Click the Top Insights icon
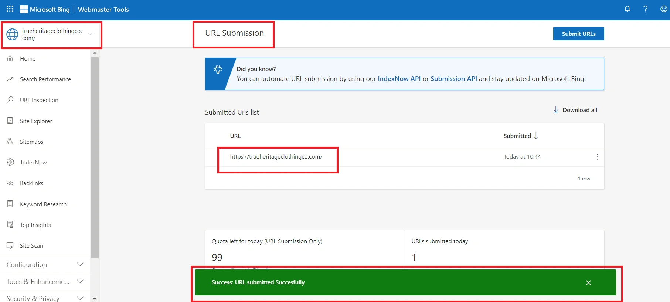The image size is (670, 302). (10, 224)
